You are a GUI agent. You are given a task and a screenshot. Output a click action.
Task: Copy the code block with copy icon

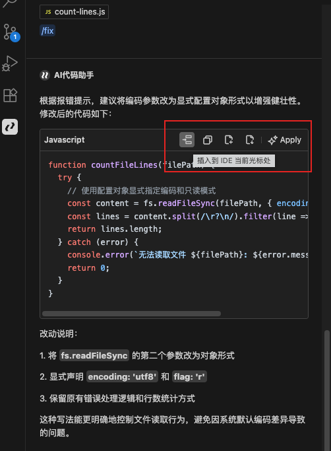208,140
